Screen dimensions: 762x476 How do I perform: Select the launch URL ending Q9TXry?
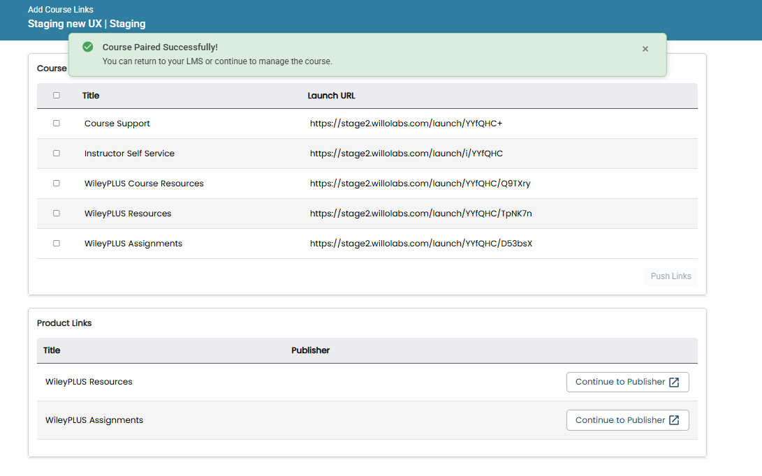pyautogui.click(x=420, y=184)
